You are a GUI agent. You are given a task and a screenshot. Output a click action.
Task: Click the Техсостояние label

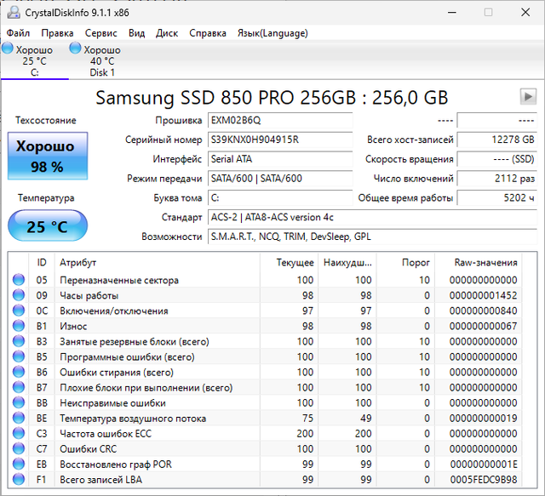point(45,120)
